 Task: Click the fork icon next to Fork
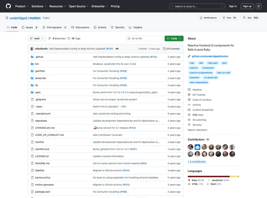click(224, 18)
